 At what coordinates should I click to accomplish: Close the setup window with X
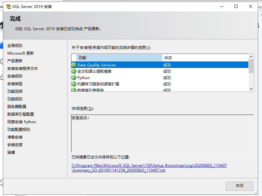(x=251, y=7)
